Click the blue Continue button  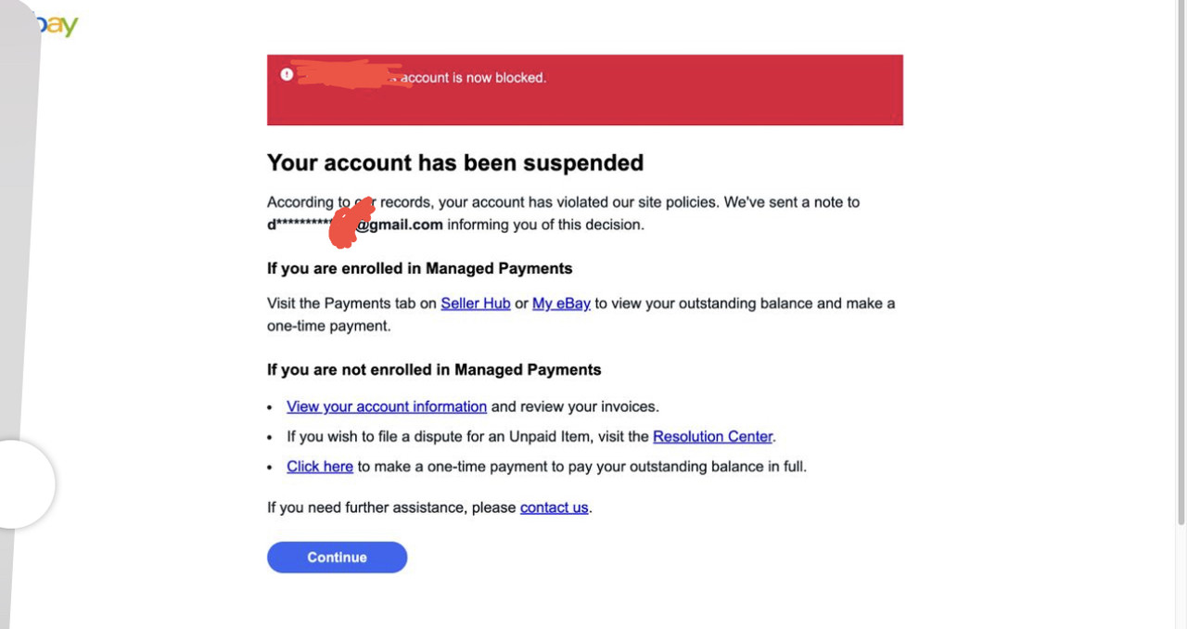(x=338, y=558)
